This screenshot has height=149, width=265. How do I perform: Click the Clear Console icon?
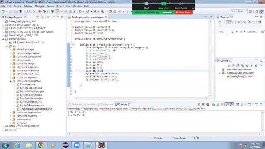pos(214,104)
